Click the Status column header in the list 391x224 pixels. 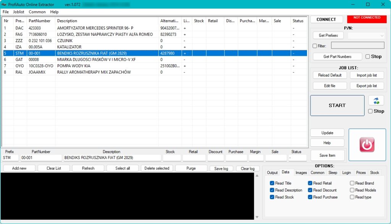(299, 21)
